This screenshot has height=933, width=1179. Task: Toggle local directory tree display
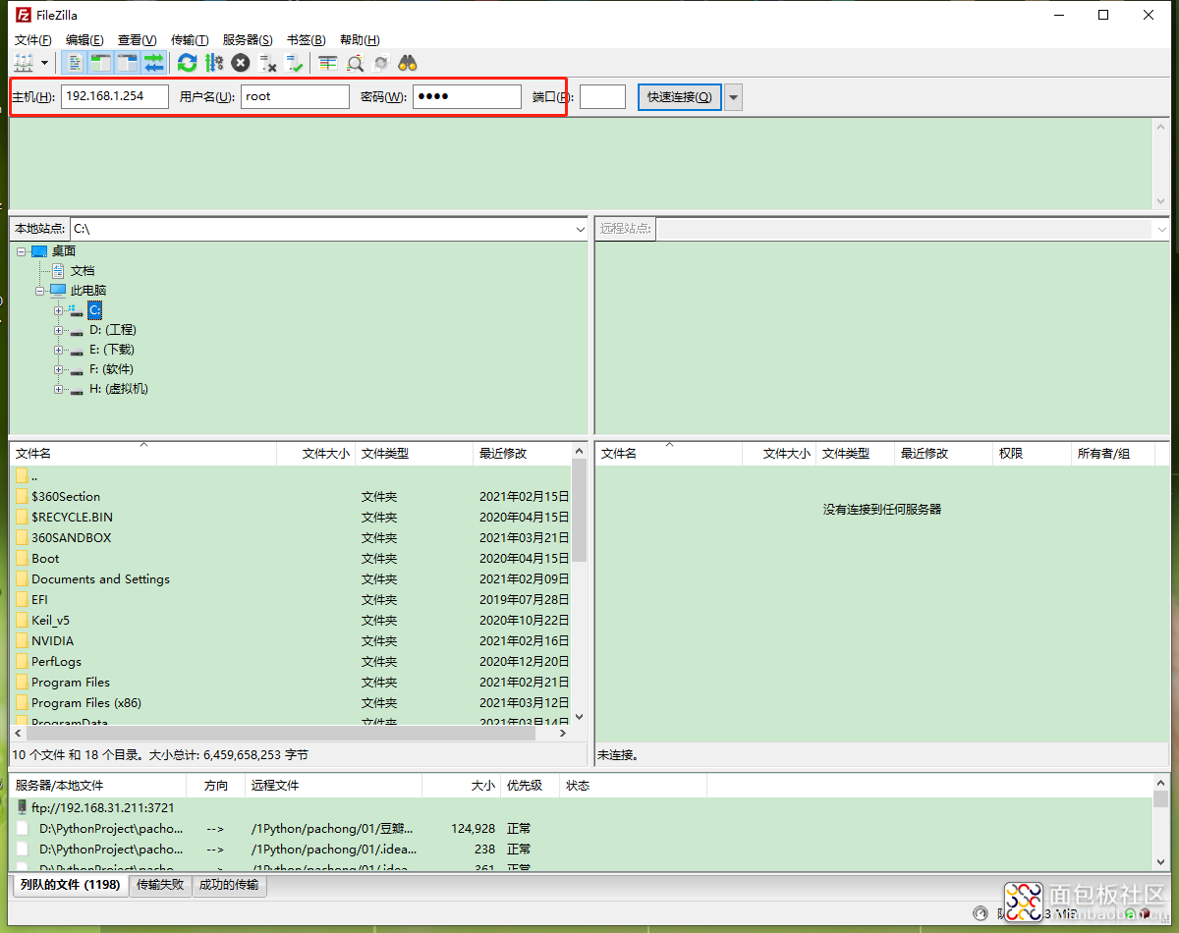tap(100, 63)
